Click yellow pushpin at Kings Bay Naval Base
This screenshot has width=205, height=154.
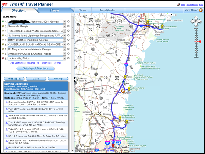(x=120, y=118)
